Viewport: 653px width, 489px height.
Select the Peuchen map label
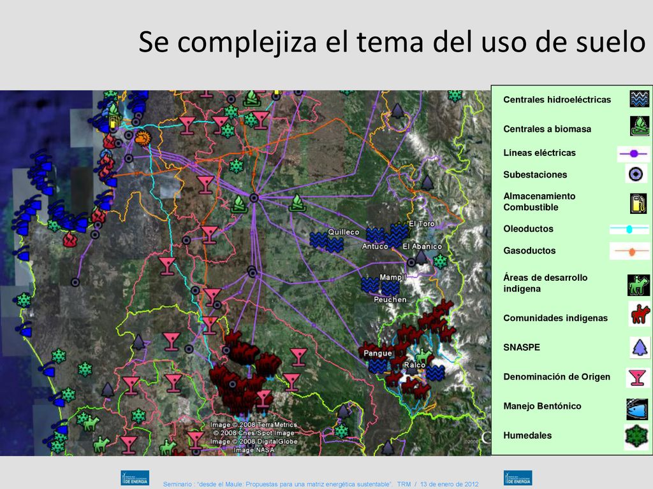point(390,299)
